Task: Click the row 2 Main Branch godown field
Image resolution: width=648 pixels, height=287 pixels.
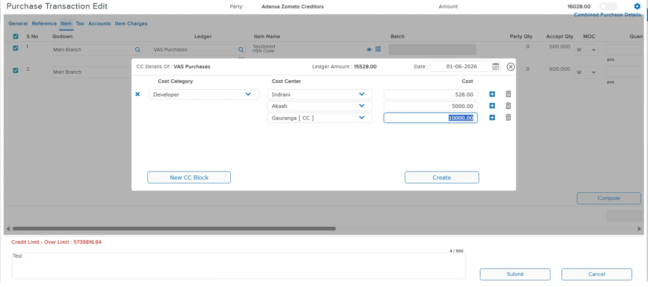Action: [x=92, y=72]
